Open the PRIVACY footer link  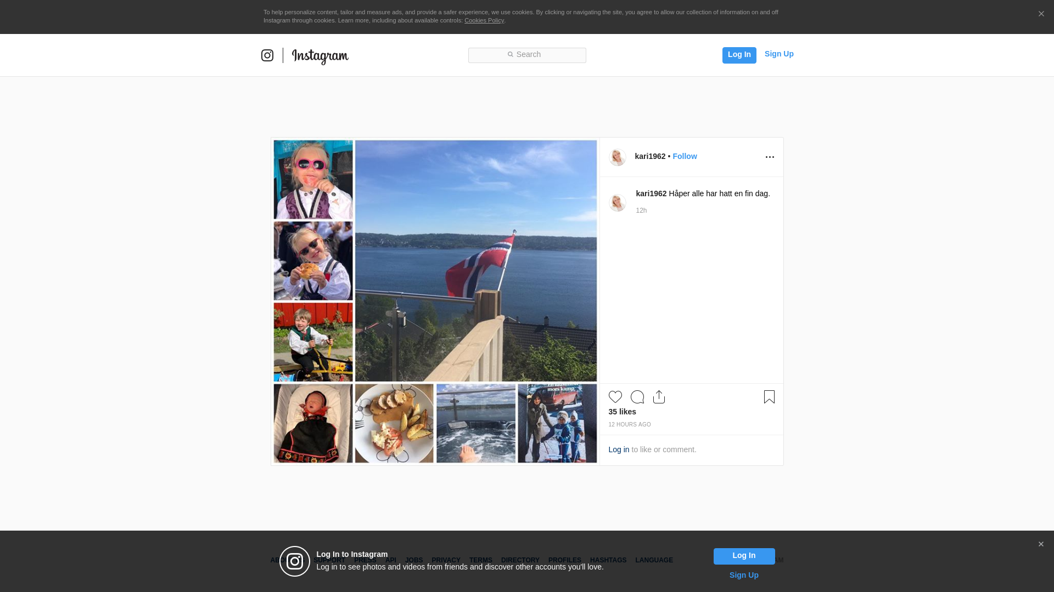tap(446, 560)
